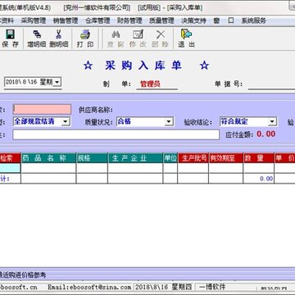Click the 删明细 scissors icon
The width and height of the screenshot is (295, 295).
point(58,34)
